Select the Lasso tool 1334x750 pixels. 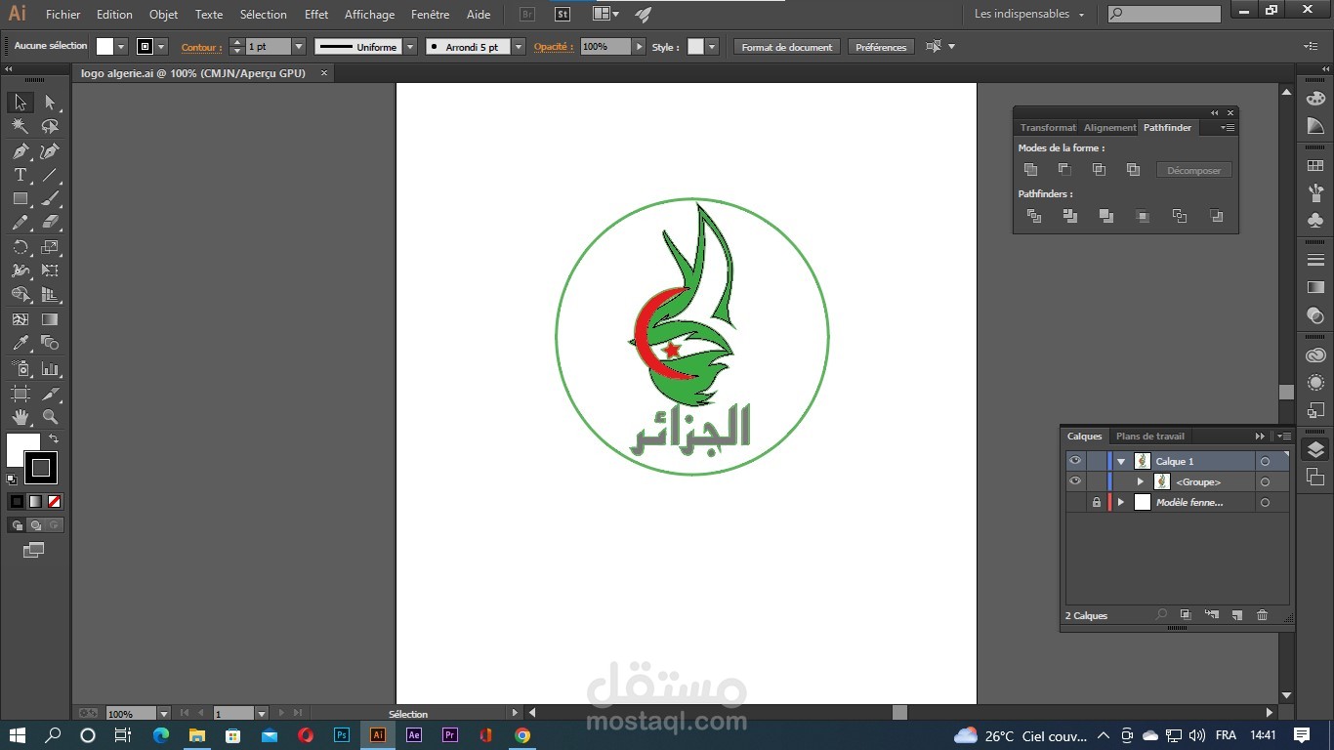coord(50,126)
